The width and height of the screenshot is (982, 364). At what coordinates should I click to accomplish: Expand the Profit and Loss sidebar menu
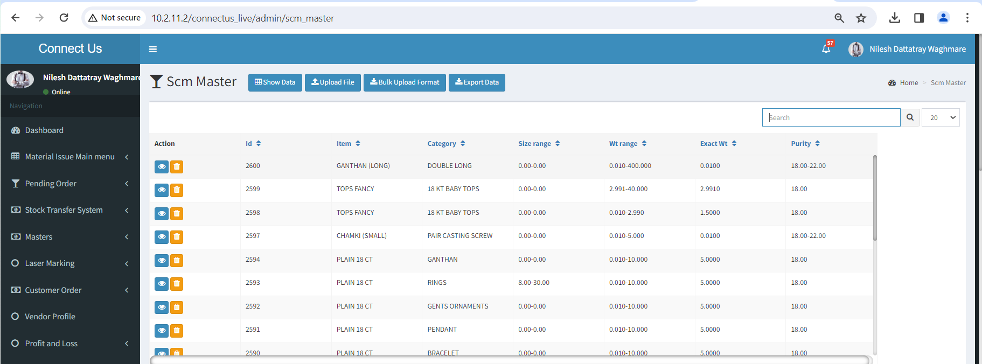[70, 344]
